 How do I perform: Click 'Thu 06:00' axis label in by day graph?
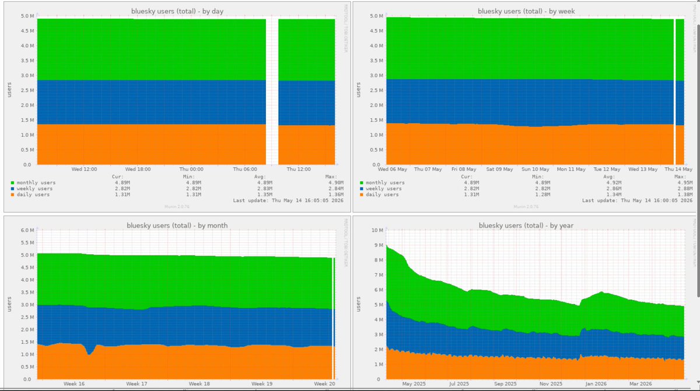coord(245,170)
